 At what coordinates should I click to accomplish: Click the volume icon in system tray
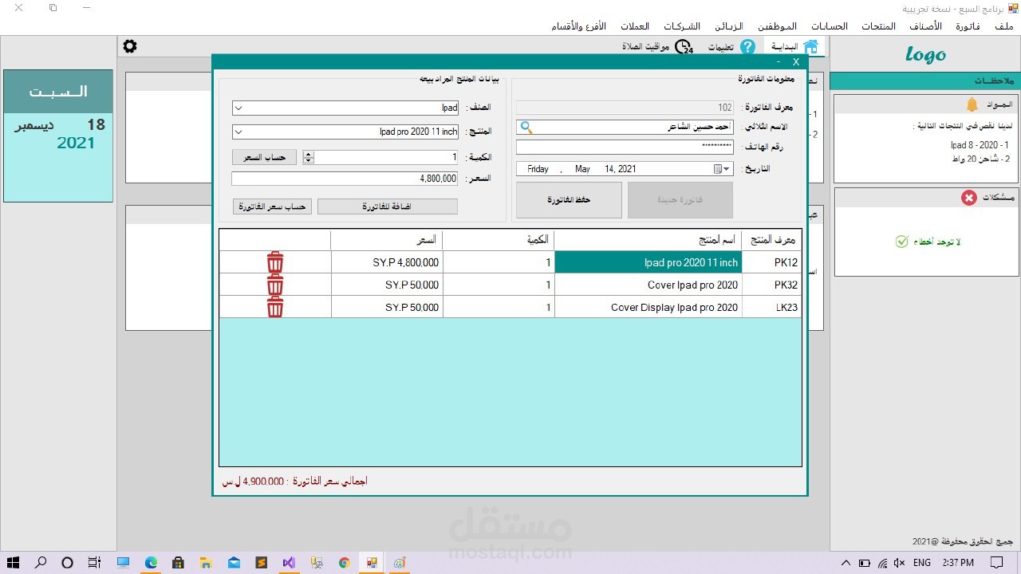(x=900, y=563)
